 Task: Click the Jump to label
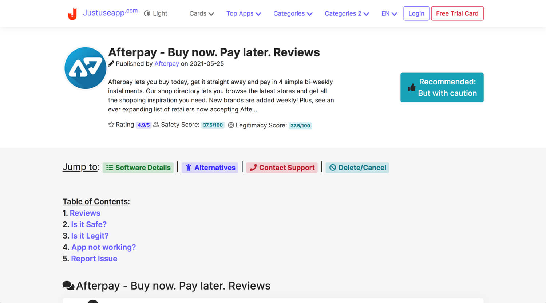(81, 167)
